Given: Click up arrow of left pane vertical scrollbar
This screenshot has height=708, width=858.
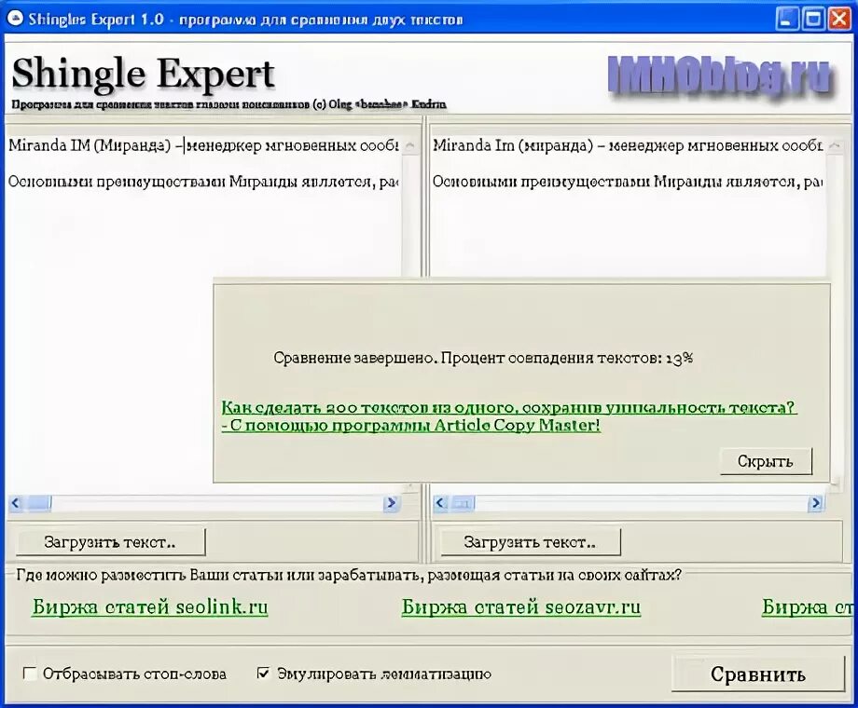Looking at the screenshot, I should point(409,145).
